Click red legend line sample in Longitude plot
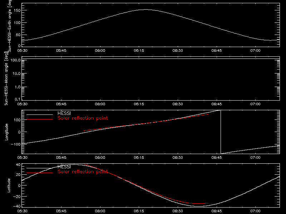Image resolution: width=286 pixels, height=214 pixels. click(40, 119)
